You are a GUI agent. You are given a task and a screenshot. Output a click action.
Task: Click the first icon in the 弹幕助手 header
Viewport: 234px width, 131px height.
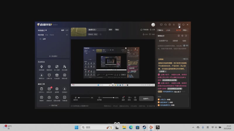[179, 36]
